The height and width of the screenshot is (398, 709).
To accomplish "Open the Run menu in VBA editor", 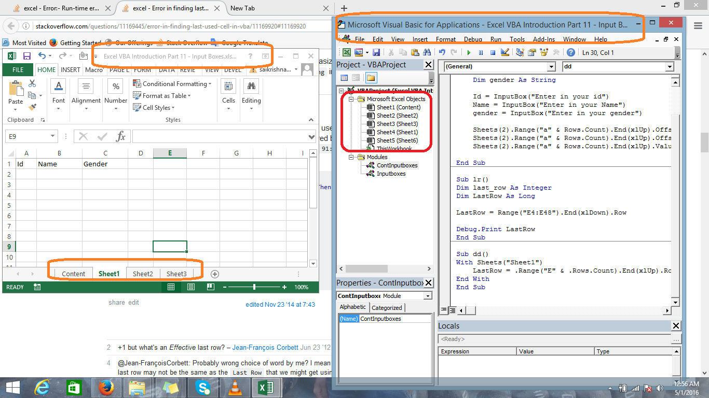I will [496, 39].
